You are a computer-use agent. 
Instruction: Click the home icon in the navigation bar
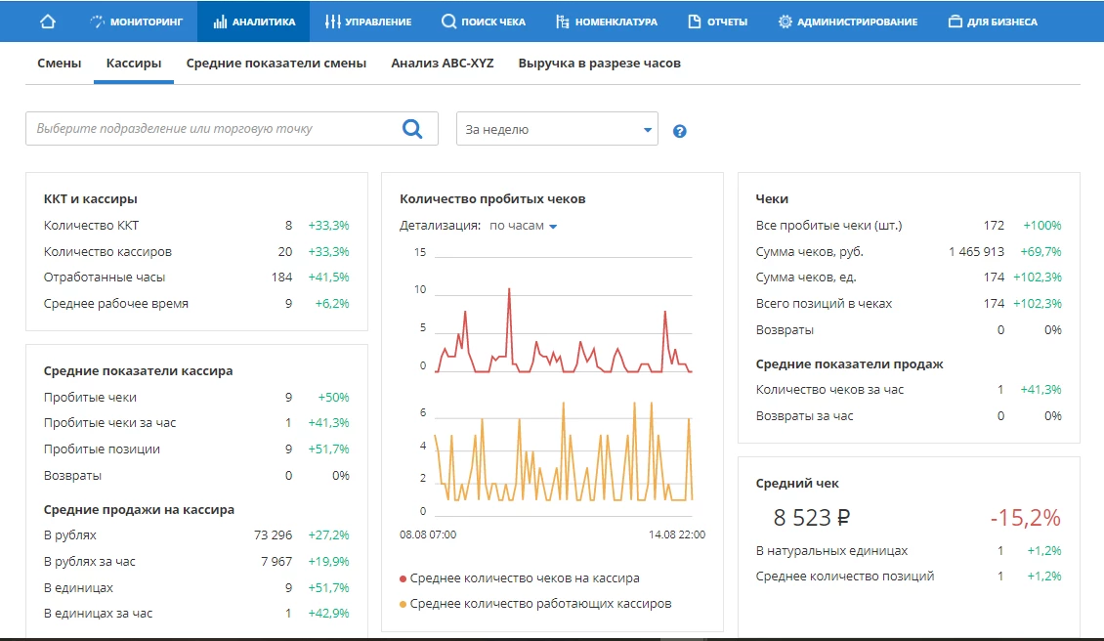[x=48, y=21]
